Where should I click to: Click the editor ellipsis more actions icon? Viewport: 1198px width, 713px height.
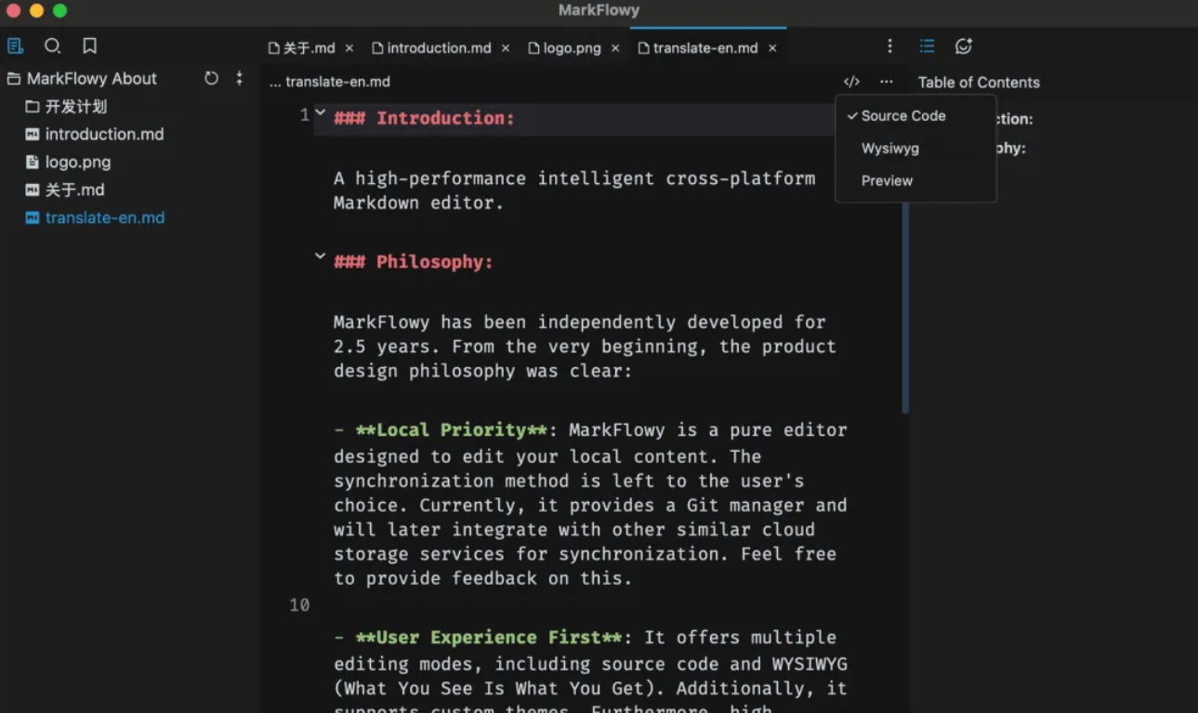(887, 82)
